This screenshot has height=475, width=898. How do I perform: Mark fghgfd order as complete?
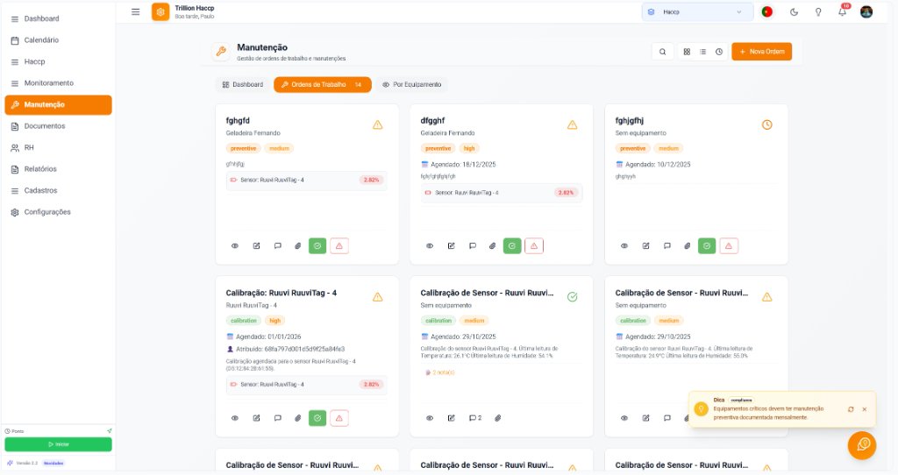(317, 246)
